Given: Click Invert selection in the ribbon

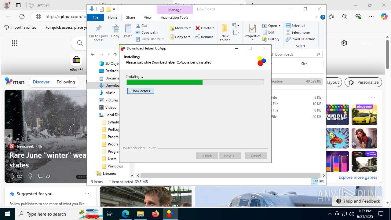Looking at the screenshot, I should [300, 39].
